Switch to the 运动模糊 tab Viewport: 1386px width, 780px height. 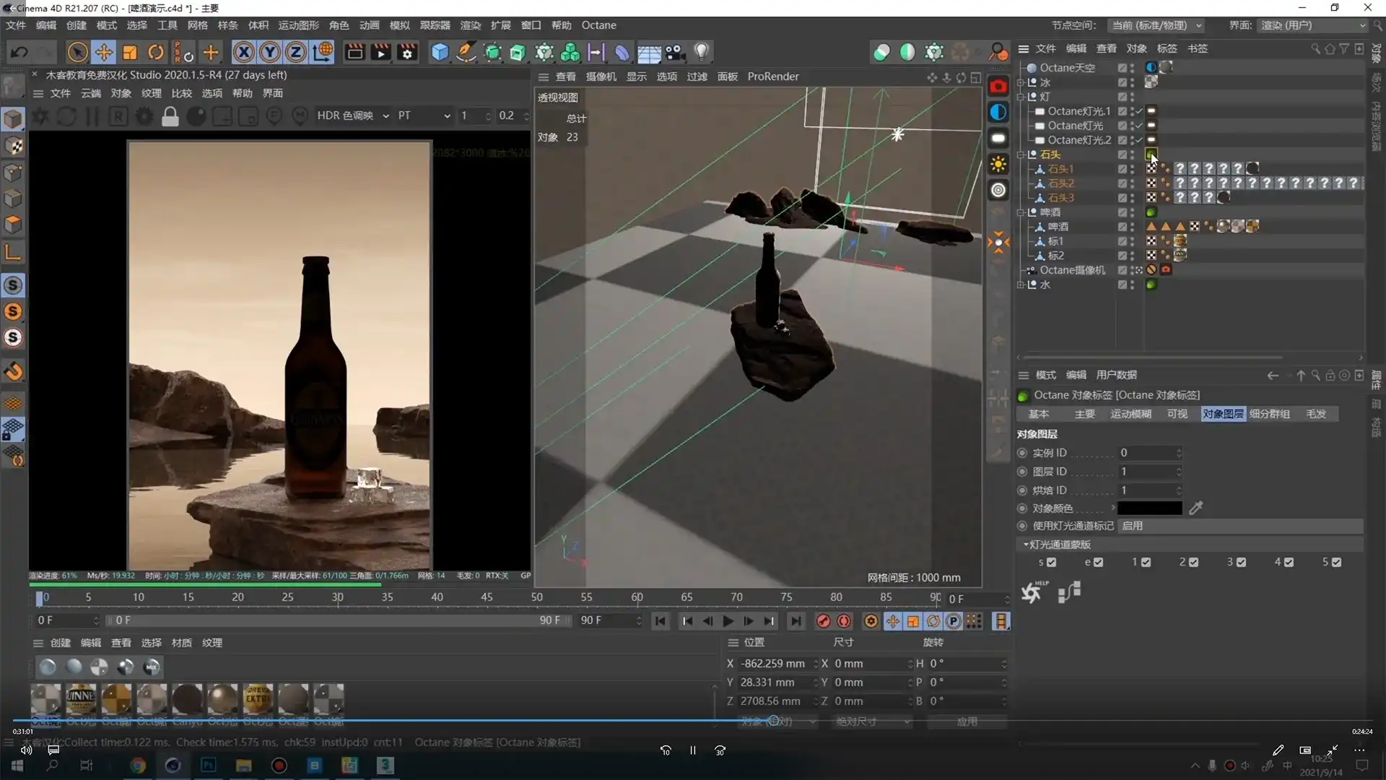[1130, 414]
